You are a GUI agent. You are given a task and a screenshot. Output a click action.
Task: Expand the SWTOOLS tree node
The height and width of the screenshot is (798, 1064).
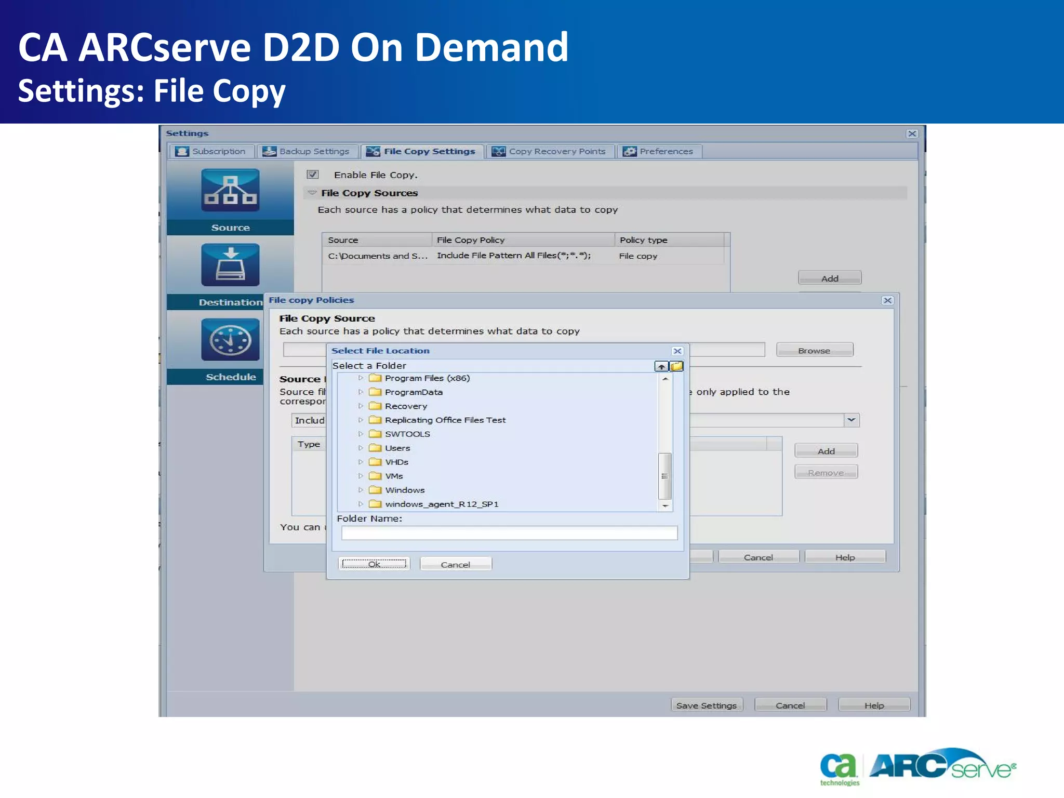coord(361,434)
